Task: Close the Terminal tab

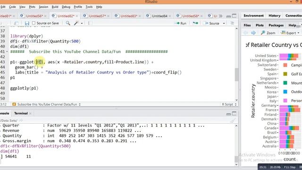Action: click(30, 113)
